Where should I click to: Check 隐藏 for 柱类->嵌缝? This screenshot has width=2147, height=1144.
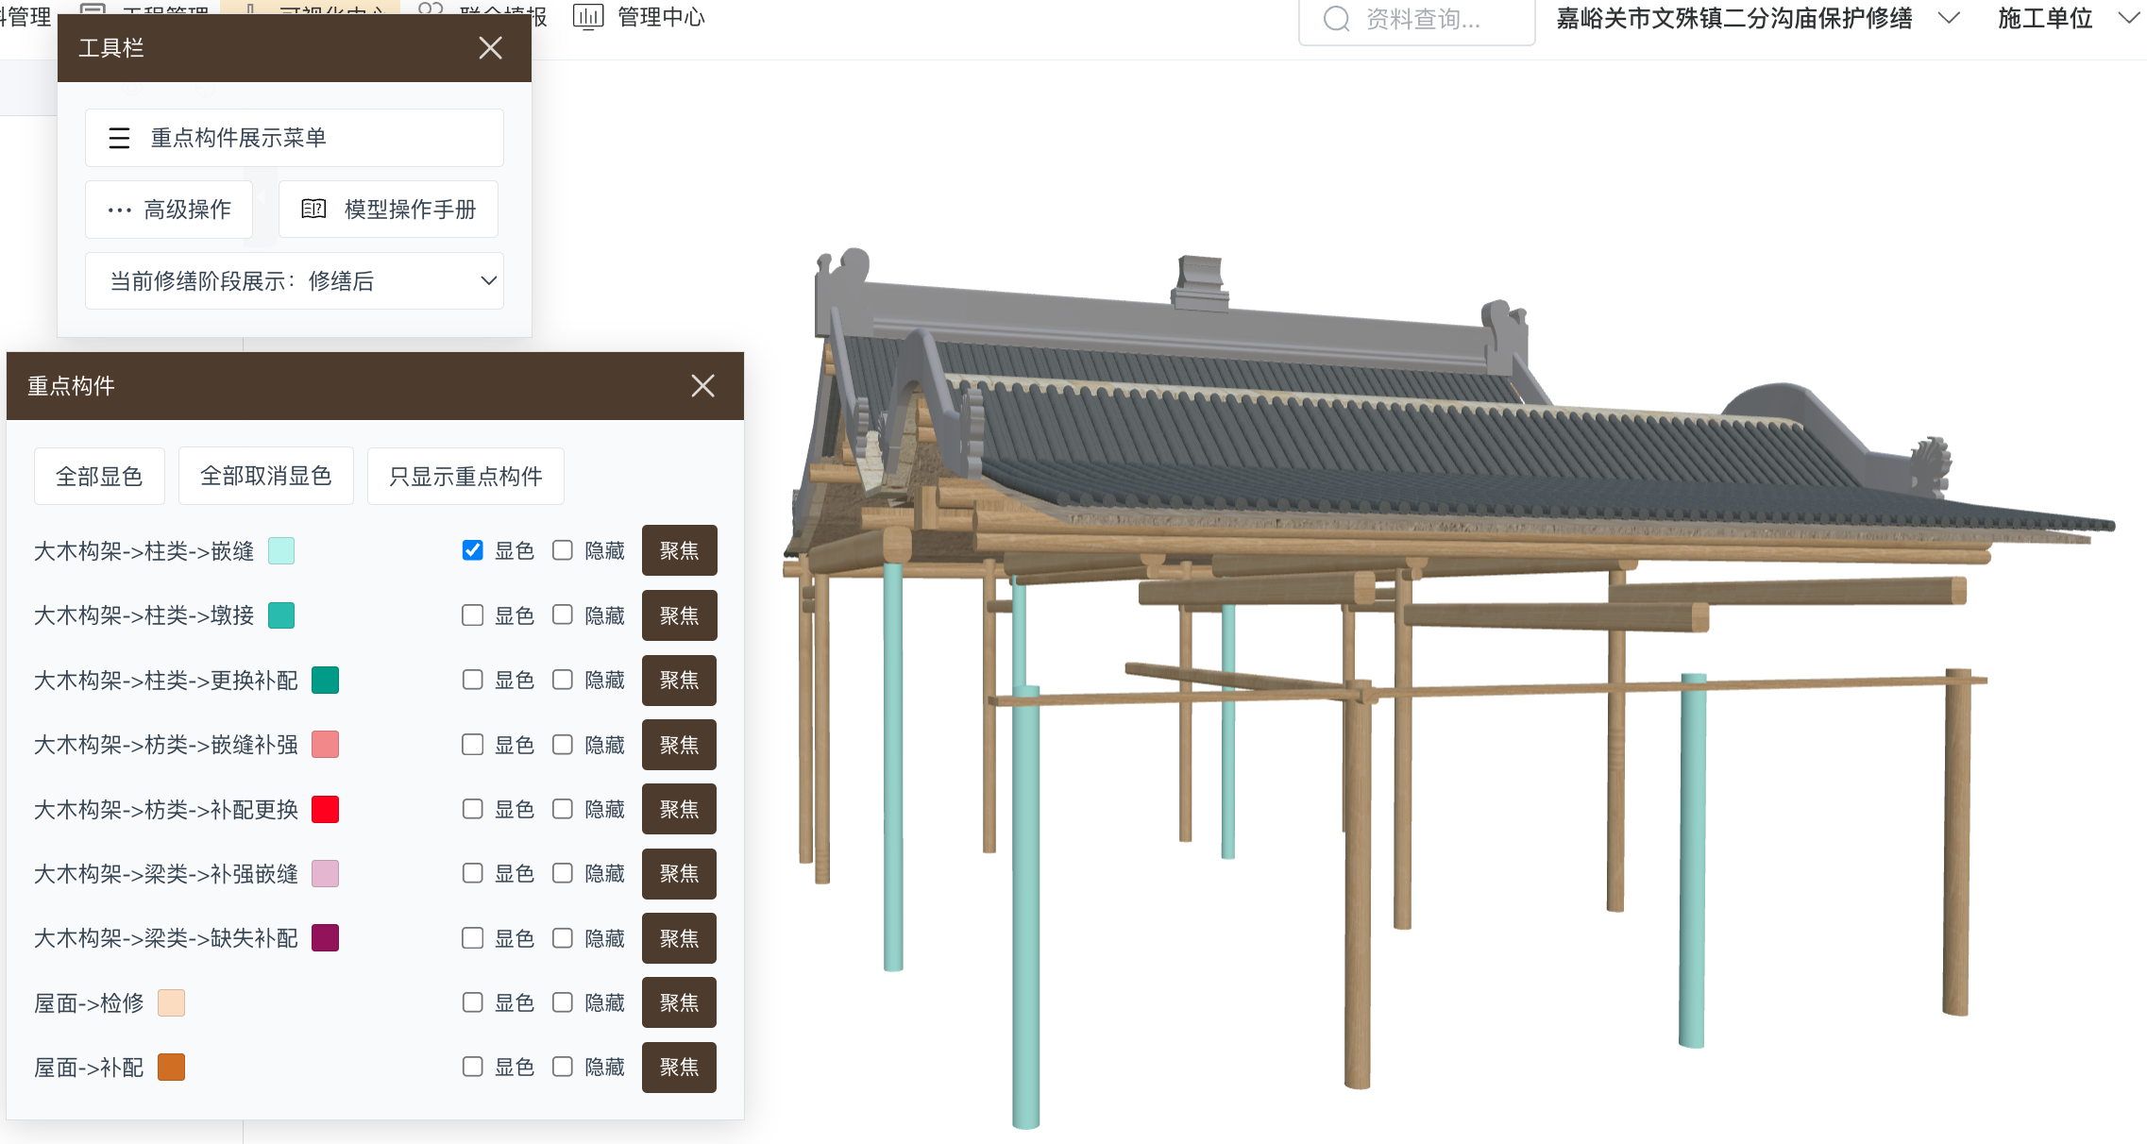click(563, 550)
